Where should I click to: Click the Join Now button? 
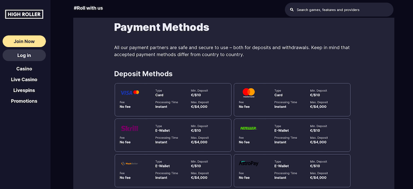(24, 41)
